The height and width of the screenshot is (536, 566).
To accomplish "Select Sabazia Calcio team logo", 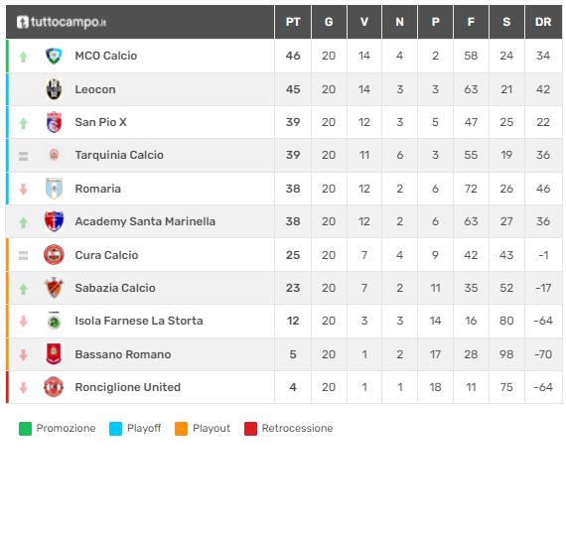I will 54,288.
